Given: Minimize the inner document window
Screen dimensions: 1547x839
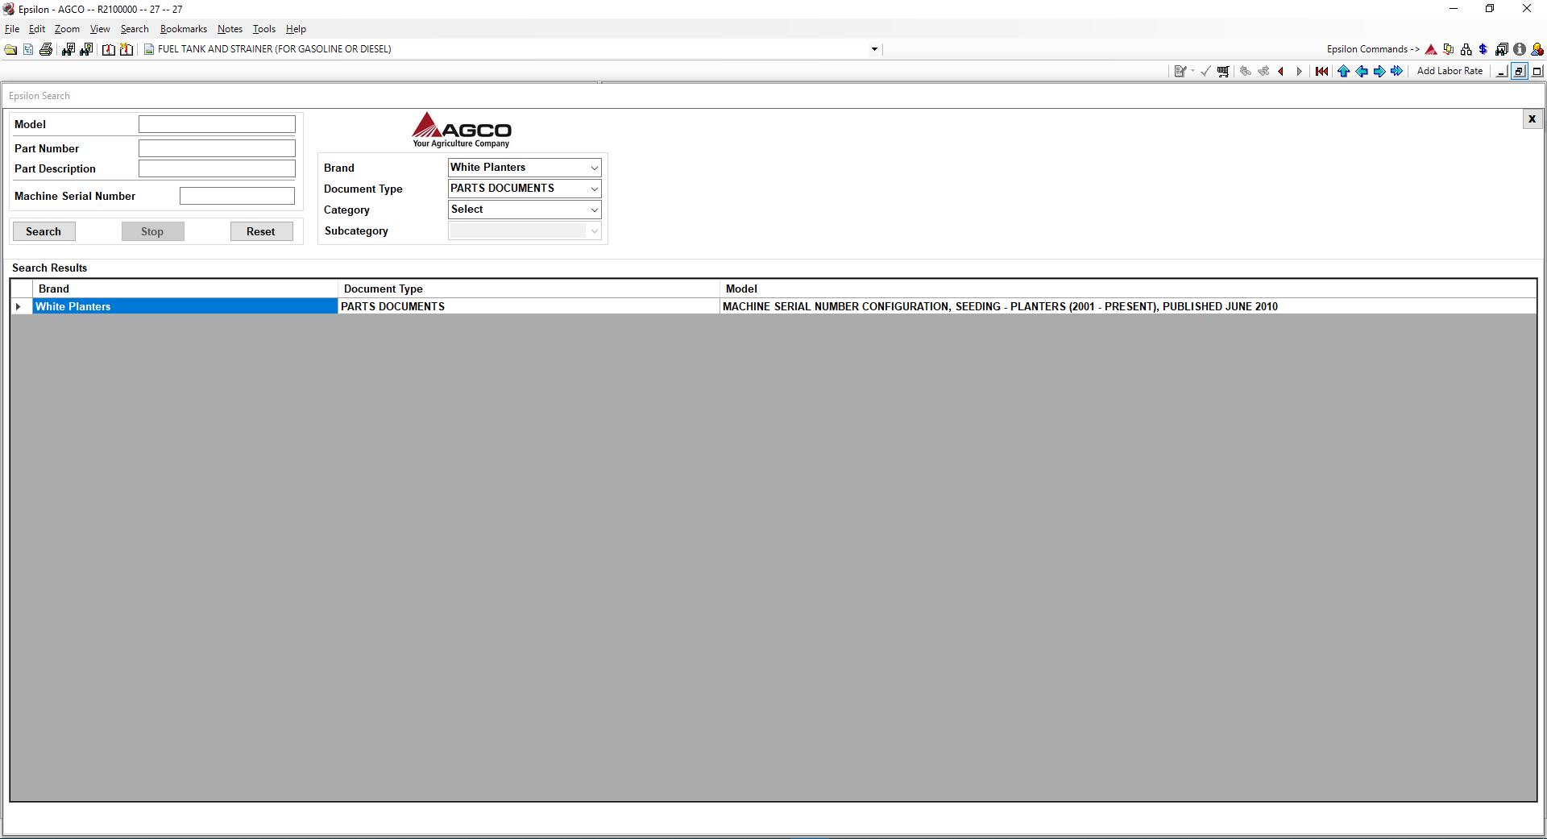Looking at the screenshot, I should (1501, 71).
